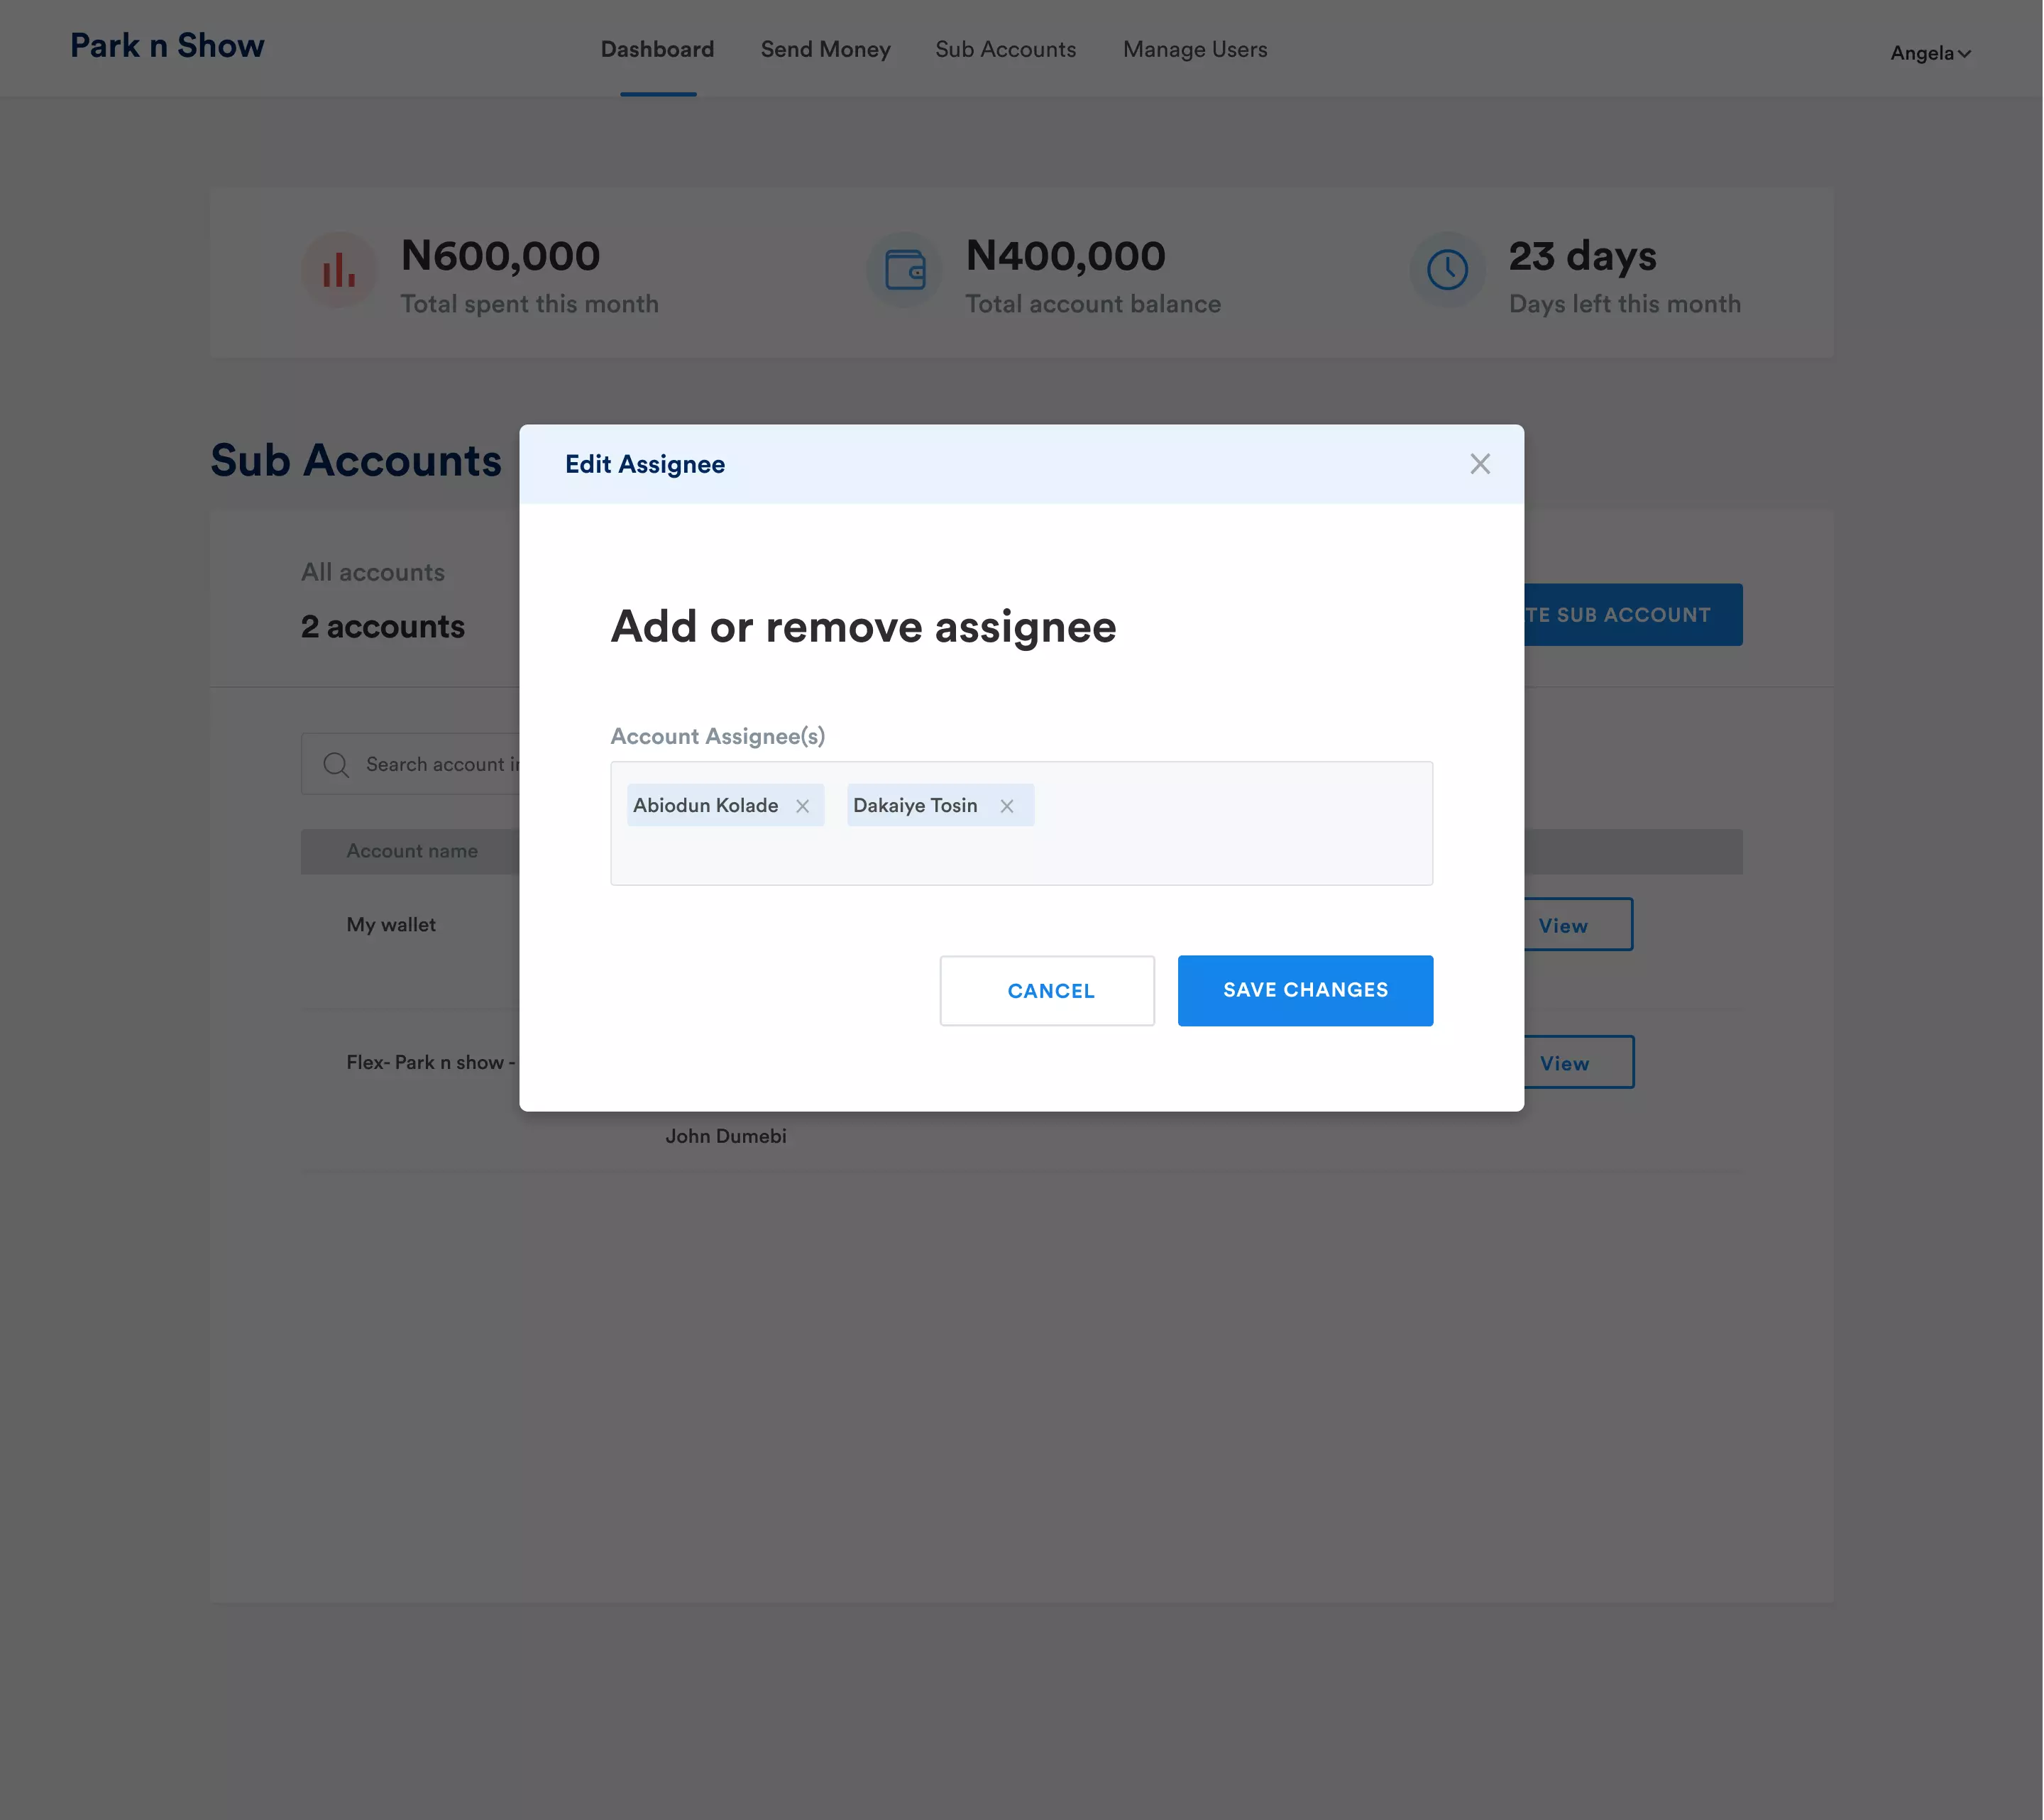Remove Abiodun Kolade assignee tag
2044x1820 pixels.
coord(802,806)
